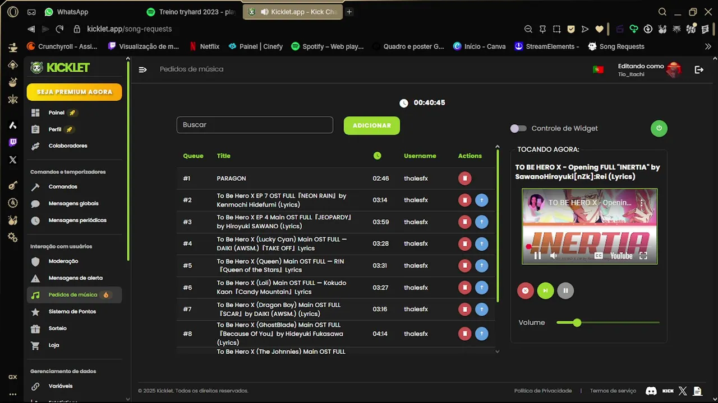Delete Queen of the Stars request
Viewport: 718px width, 403px height.
tap(464, 265)
